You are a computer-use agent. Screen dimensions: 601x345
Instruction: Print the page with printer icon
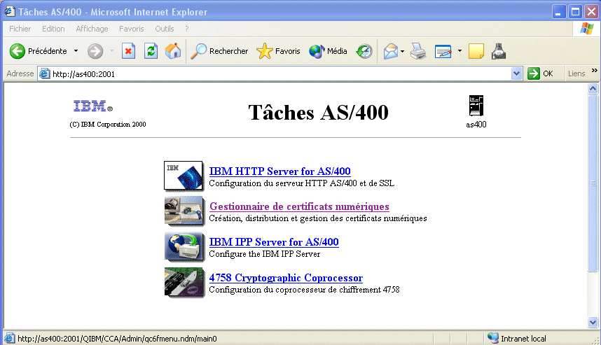coord(418,51)
